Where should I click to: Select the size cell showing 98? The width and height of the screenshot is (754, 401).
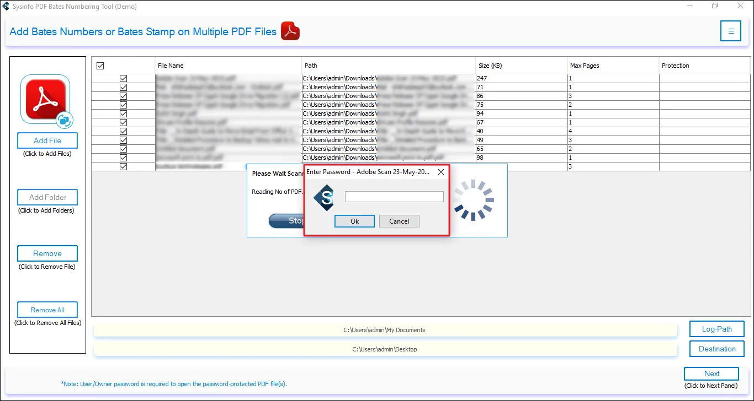pyautogui.click(x=522, y=158)
